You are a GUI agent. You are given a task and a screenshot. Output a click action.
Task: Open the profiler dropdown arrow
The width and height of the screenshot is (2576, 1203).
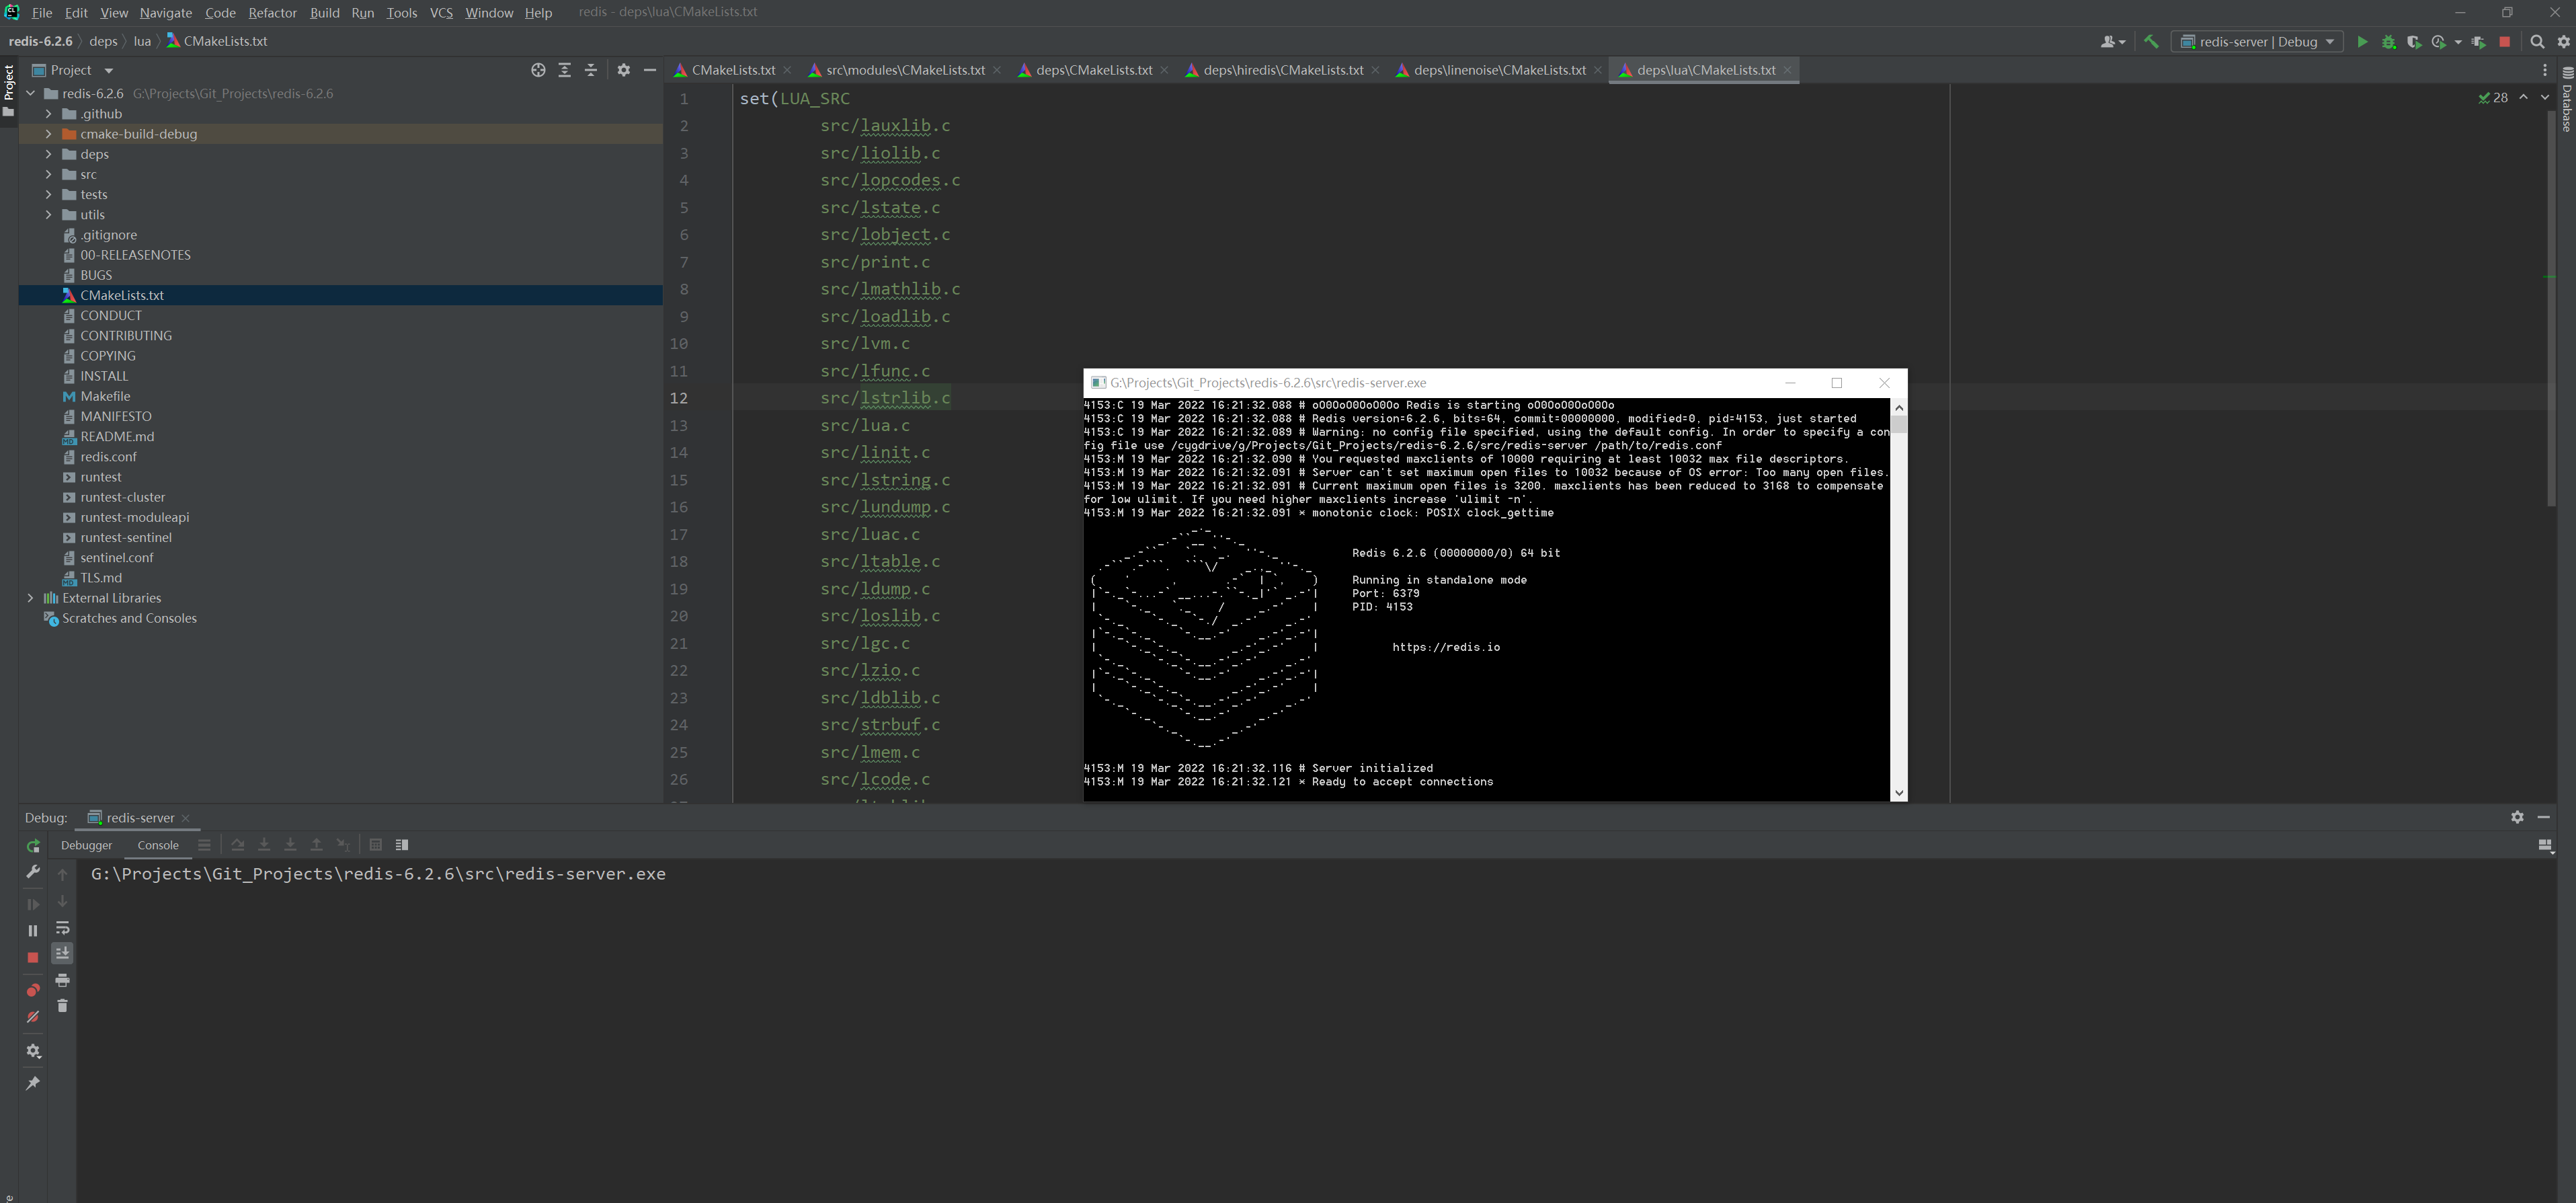(2457, 42)
